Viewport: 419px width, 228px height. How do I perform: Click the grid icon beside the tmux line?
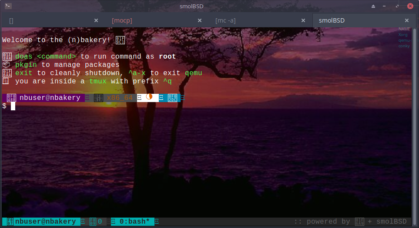point(6,81)
